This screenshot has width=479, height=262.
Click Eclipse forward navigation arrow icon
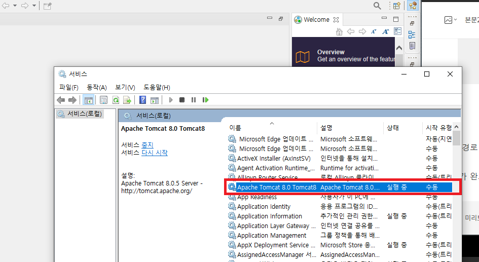[25, 6]
